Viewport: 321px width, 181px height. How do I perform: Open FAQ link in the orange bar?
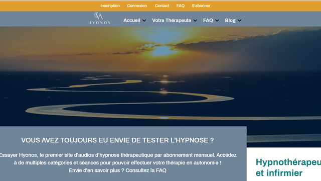coord(181,6)
